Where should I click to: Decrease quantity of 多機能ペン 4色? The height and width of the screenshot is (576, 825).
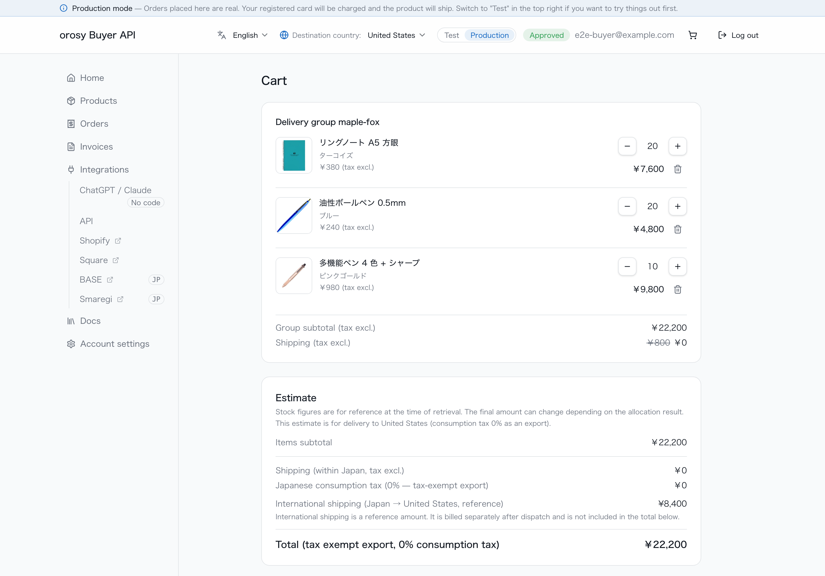(x=627, y=267)
